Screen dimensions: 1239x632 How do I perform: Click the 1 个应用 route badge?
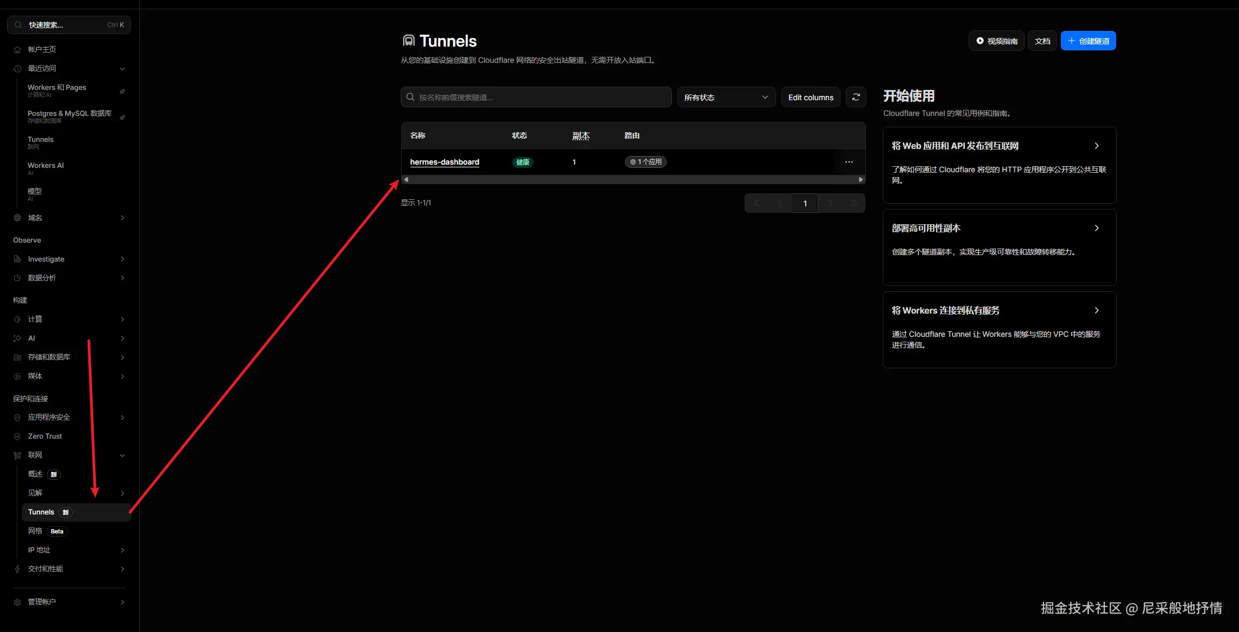645,162
